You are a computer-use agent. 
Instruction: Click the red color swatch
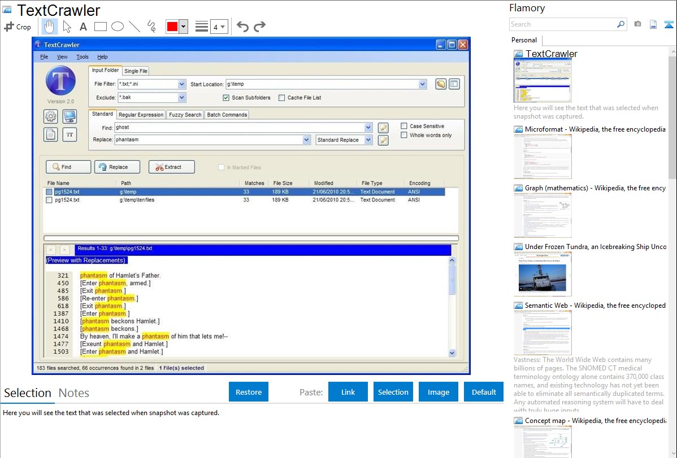[x=172, y=27]
